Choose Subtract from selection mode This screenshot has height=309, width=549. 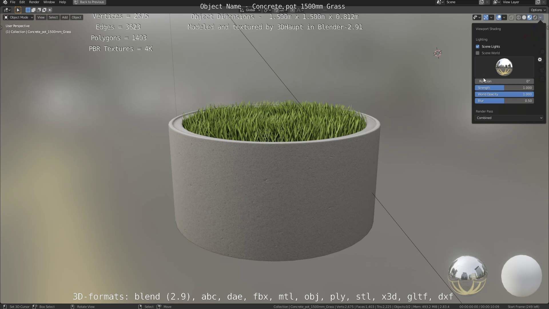click(x=39, y=10)
